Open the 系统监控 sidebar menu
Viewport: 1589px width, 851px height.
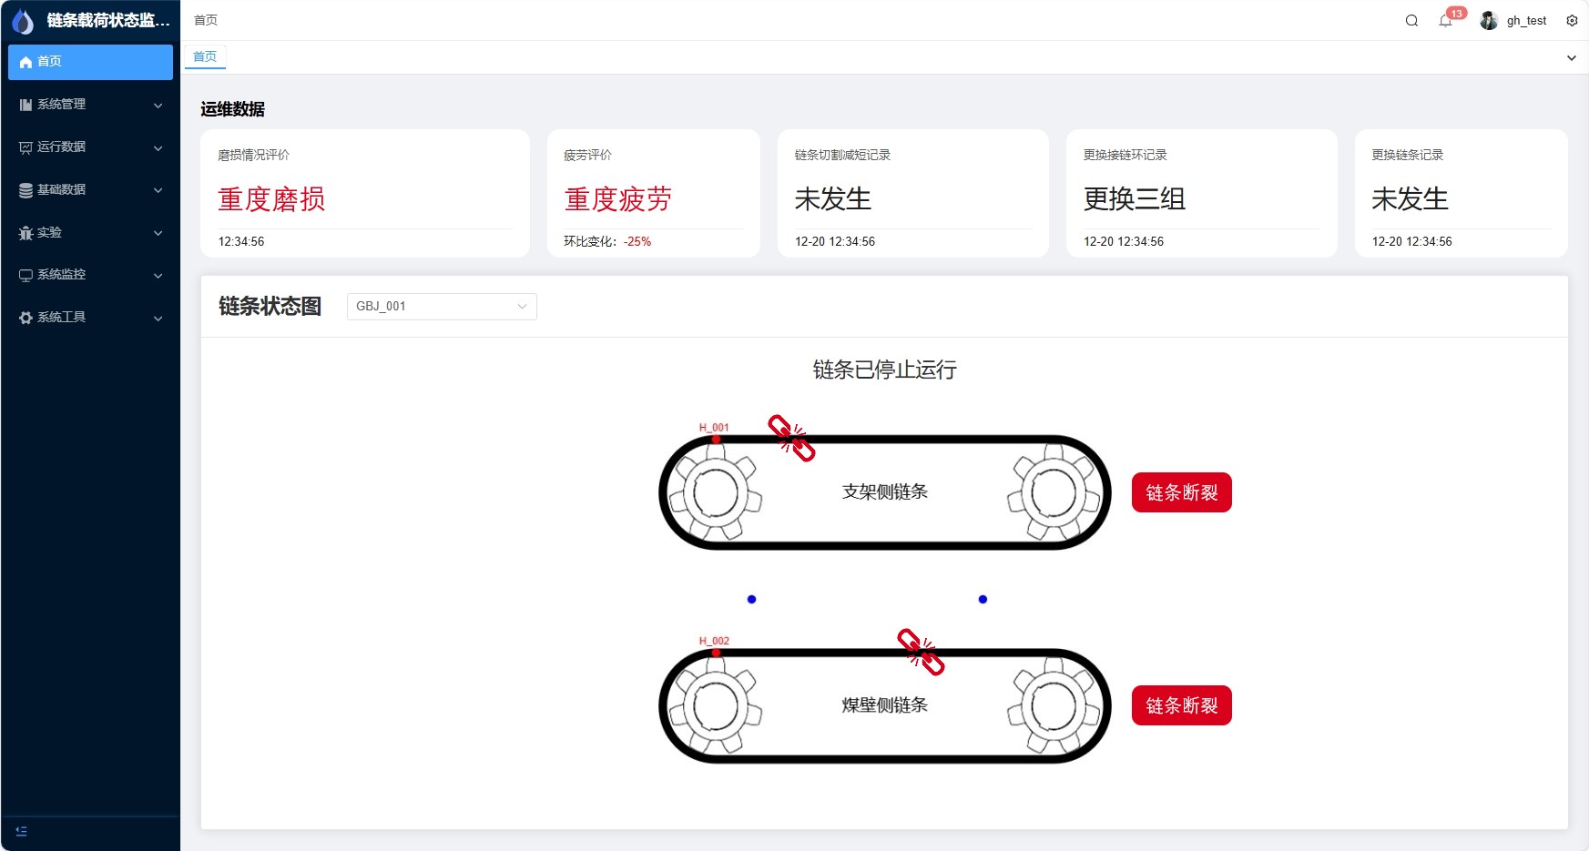[x=90, y=275]
